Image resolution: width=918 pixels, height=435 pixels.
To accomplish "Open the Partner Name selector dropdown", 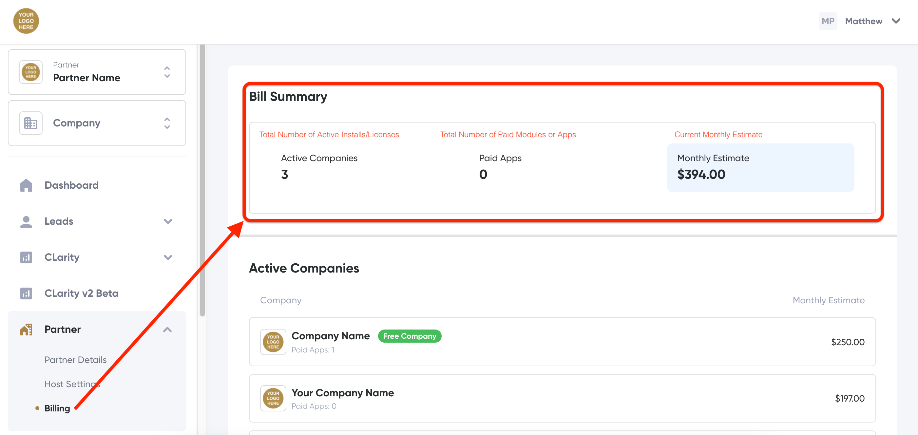I will (x=167, y=72).
